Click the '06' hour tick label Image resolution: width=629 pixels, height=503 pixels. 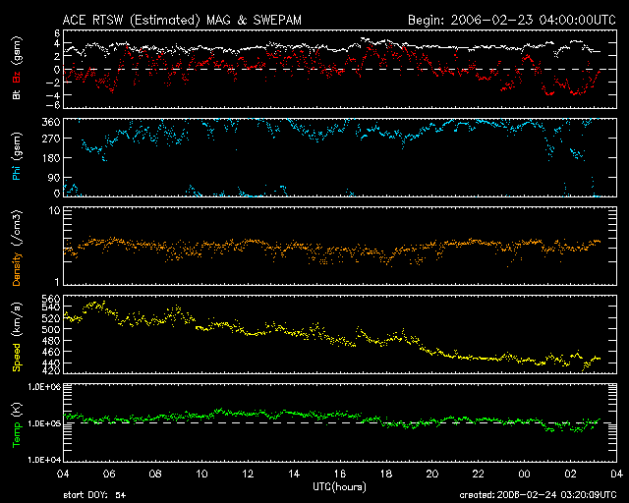[x=109, y=474]
